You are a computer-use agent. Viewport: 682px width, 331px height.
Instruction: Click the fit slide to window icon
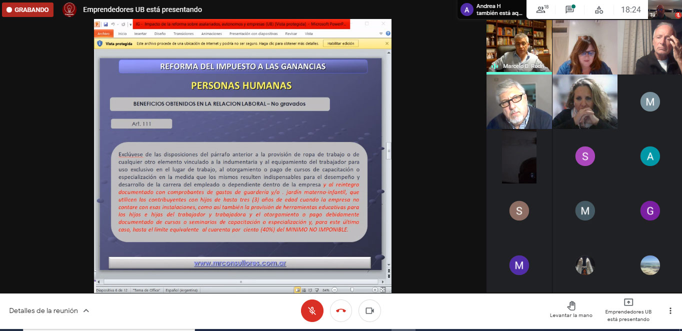(x=383, y=290)
